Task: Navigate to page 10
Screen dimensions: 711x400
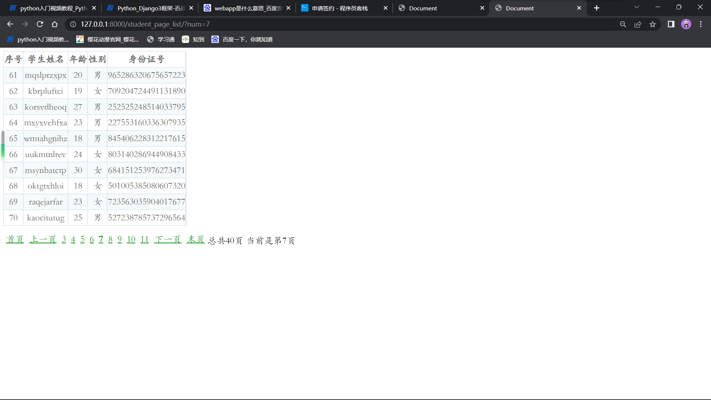Action: [131, 239]
